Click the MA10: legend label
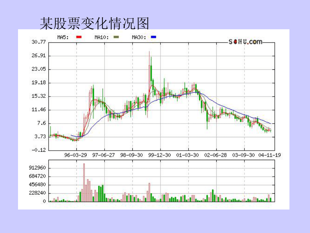The width and height of the screenshot is (310, 233). tap(102, 37)
